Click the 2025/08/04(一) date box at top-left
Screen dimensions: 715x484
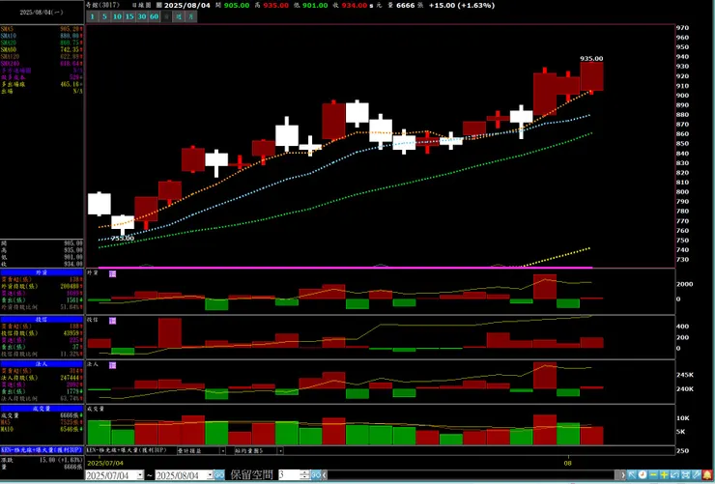(x=42, y=13)
